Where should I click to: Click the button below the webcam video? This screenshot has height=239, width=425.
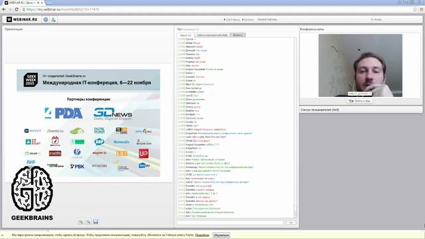(x=360, y=101)
